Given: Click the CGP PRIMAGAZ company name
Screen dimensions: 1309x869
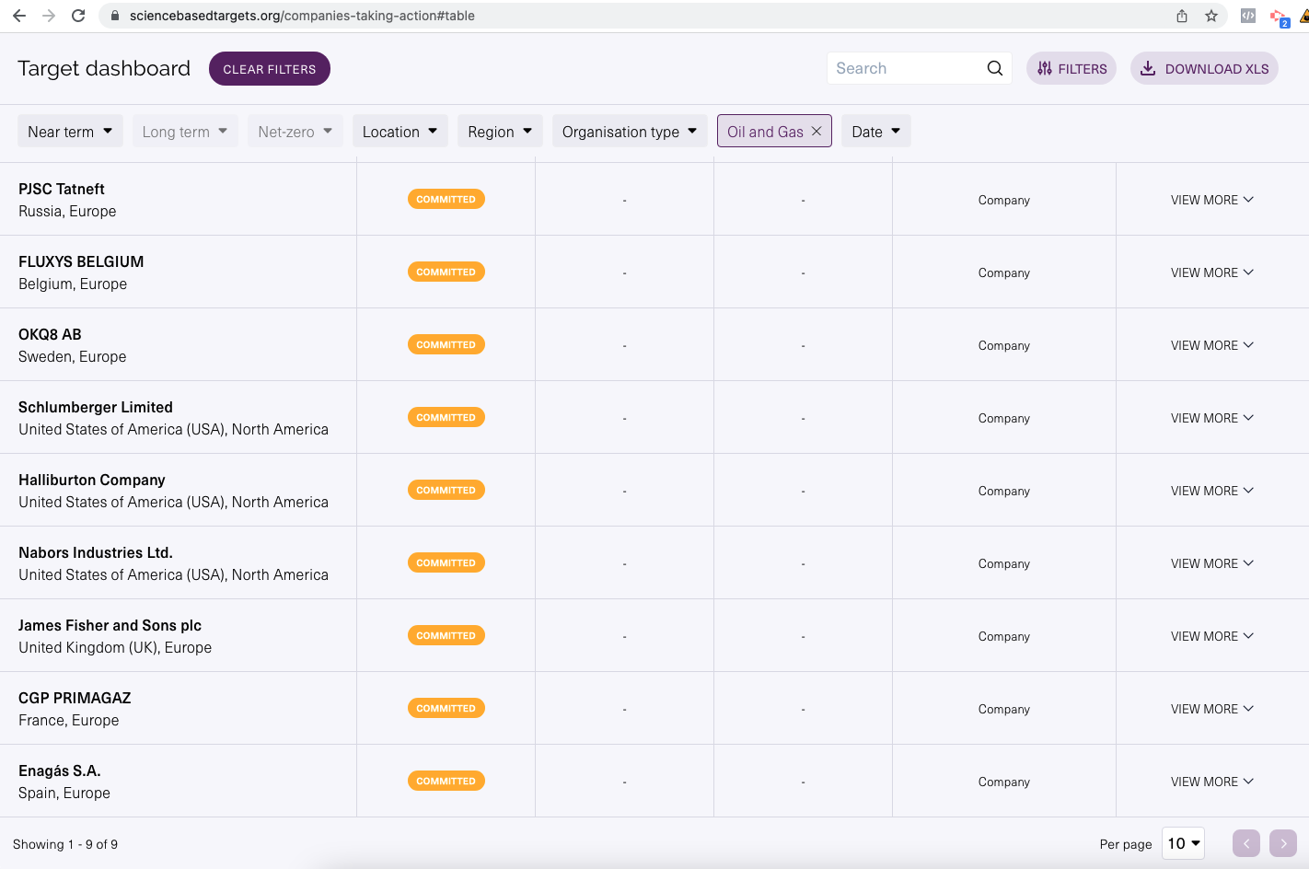Looking at the screenshot, I should pyautogui.click(x=75, y=698).
